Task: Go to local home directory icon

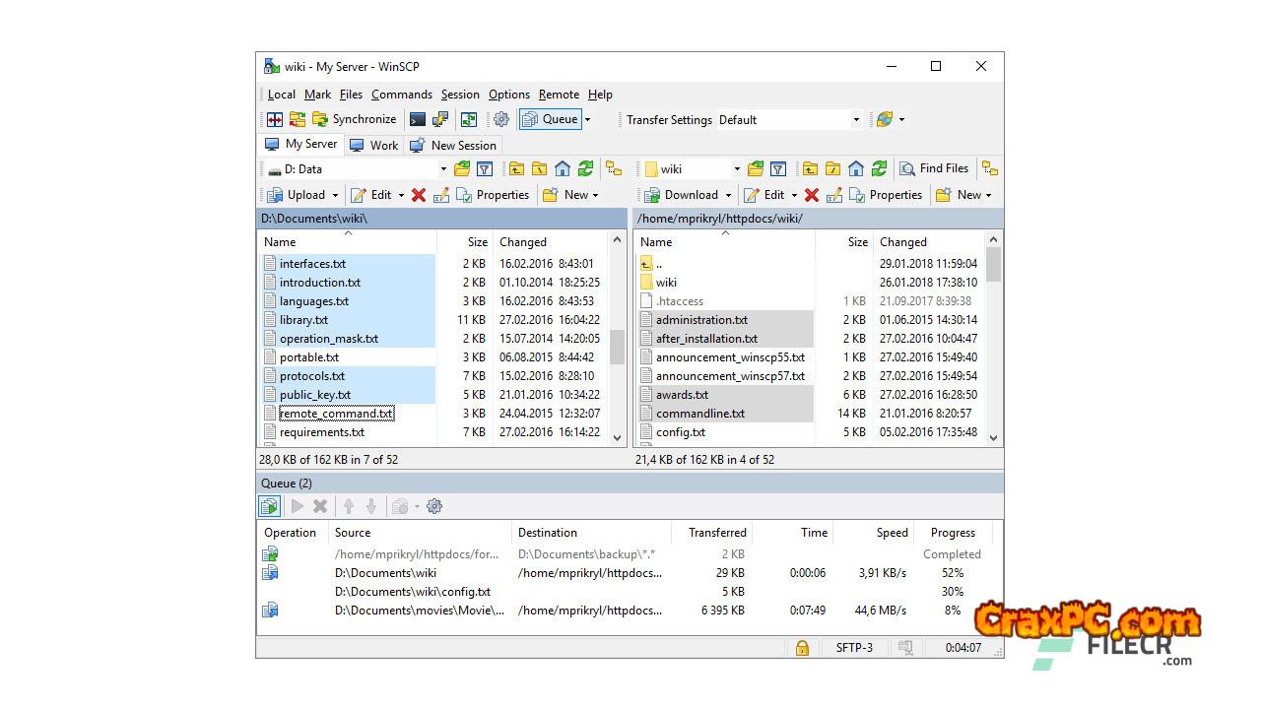Action: (563, 169)
